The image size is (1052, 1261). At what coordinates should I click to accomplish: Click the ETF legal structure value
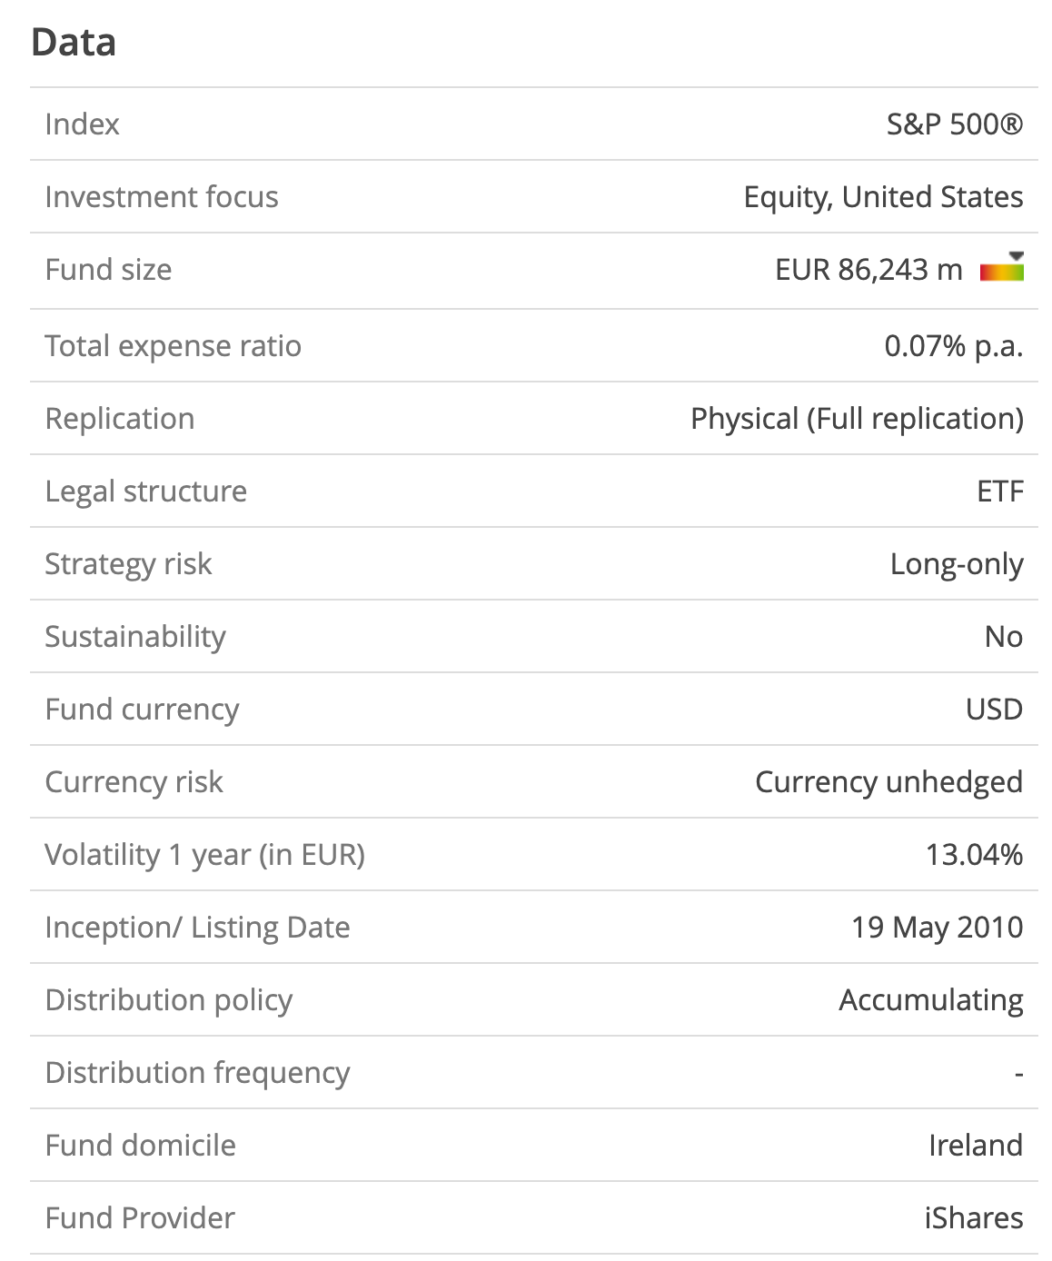click(x=999, y=491)
